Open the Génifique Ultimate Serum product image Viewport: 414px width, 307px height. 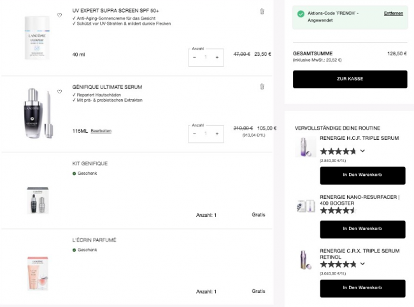(38, 114)
